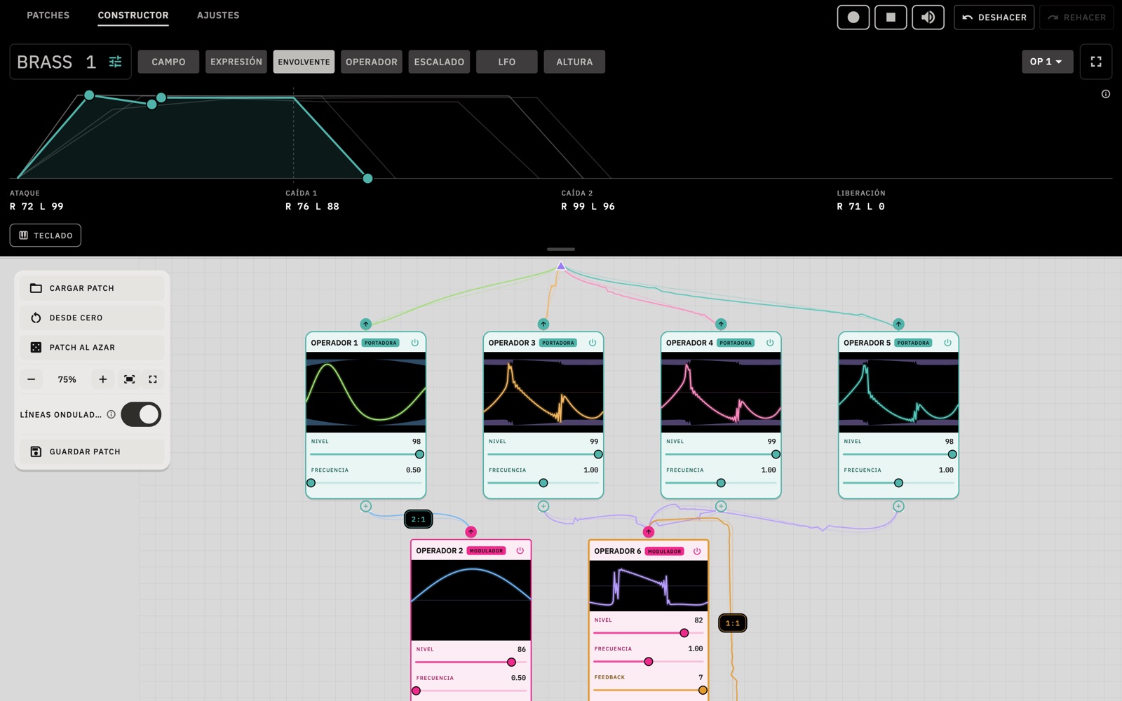Switch to the Ajustes tab

[218, 15]
